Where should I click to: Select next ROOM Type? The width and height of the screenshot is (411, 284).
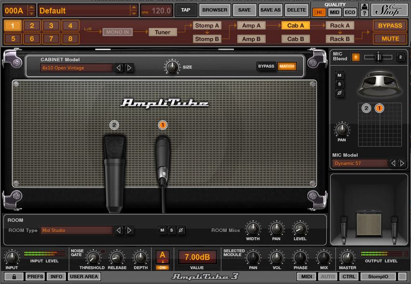(x=129, y=230)
